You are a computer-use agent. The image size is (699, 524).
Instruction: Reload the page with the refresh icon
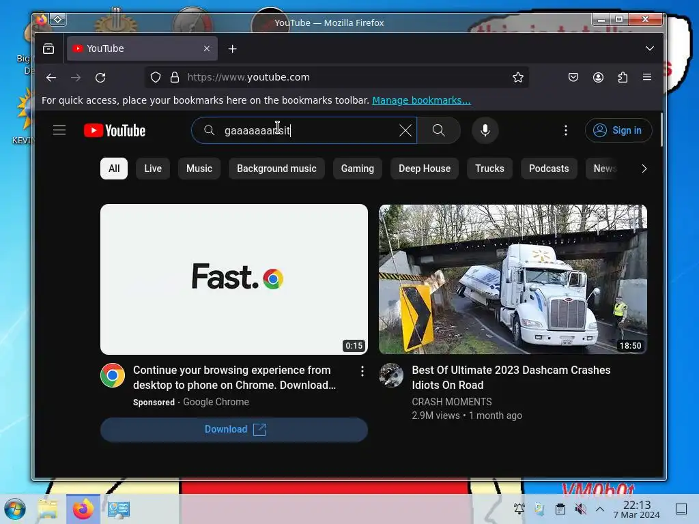pyautogui.click(x=100, y=78)
